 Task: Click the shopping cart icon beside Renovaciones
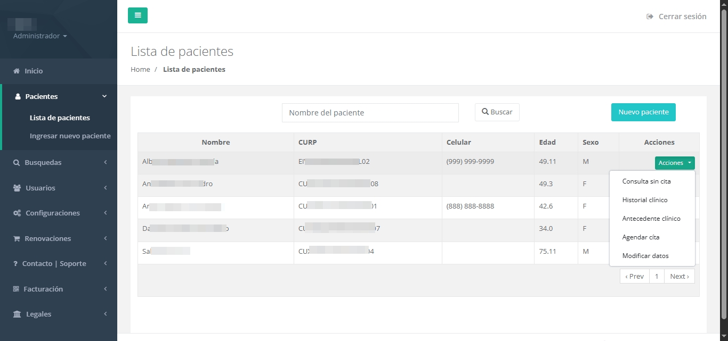[17, 239]
